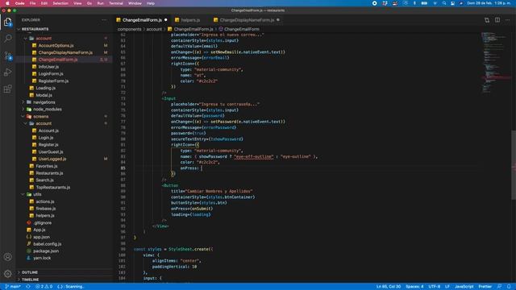Open the Apple menu
This screenshot has height=290, width=516.
coord(7,3)
